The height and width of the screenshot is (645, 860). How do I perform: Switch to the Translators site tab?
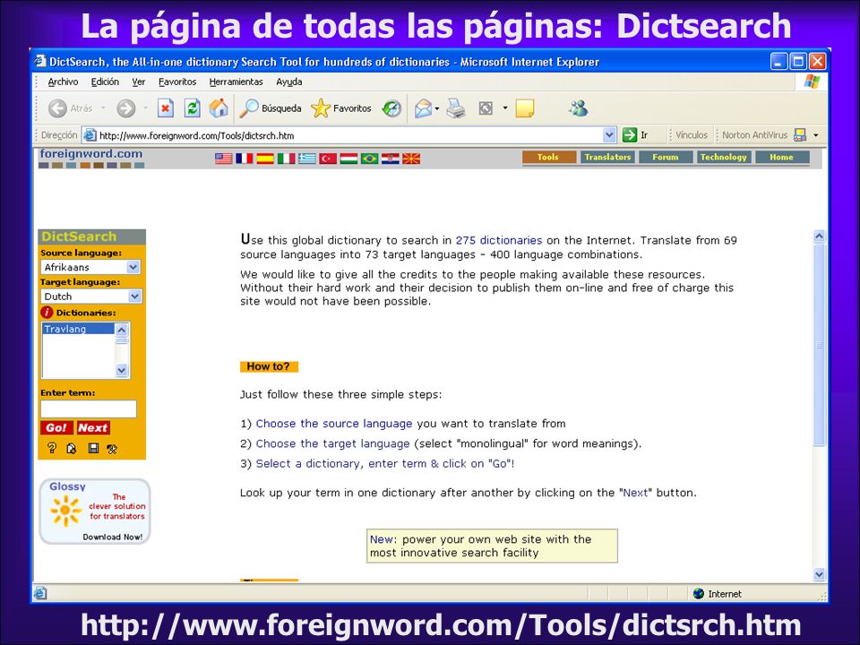607,158
